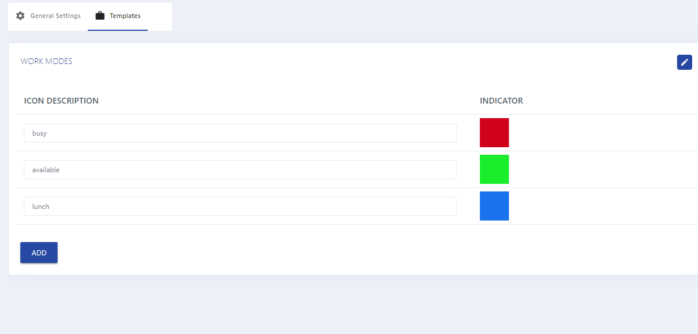Screen dimensions: 698x334
Task: Switch to the General Settings tab label
Action: (x=55, y=16)
